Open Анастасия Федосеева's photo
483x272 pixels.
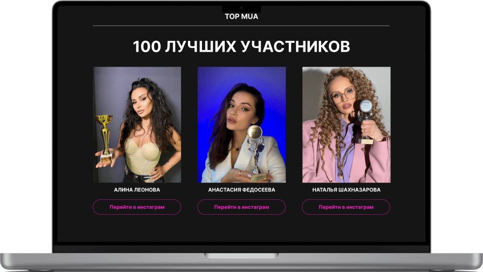click(241, 125)
